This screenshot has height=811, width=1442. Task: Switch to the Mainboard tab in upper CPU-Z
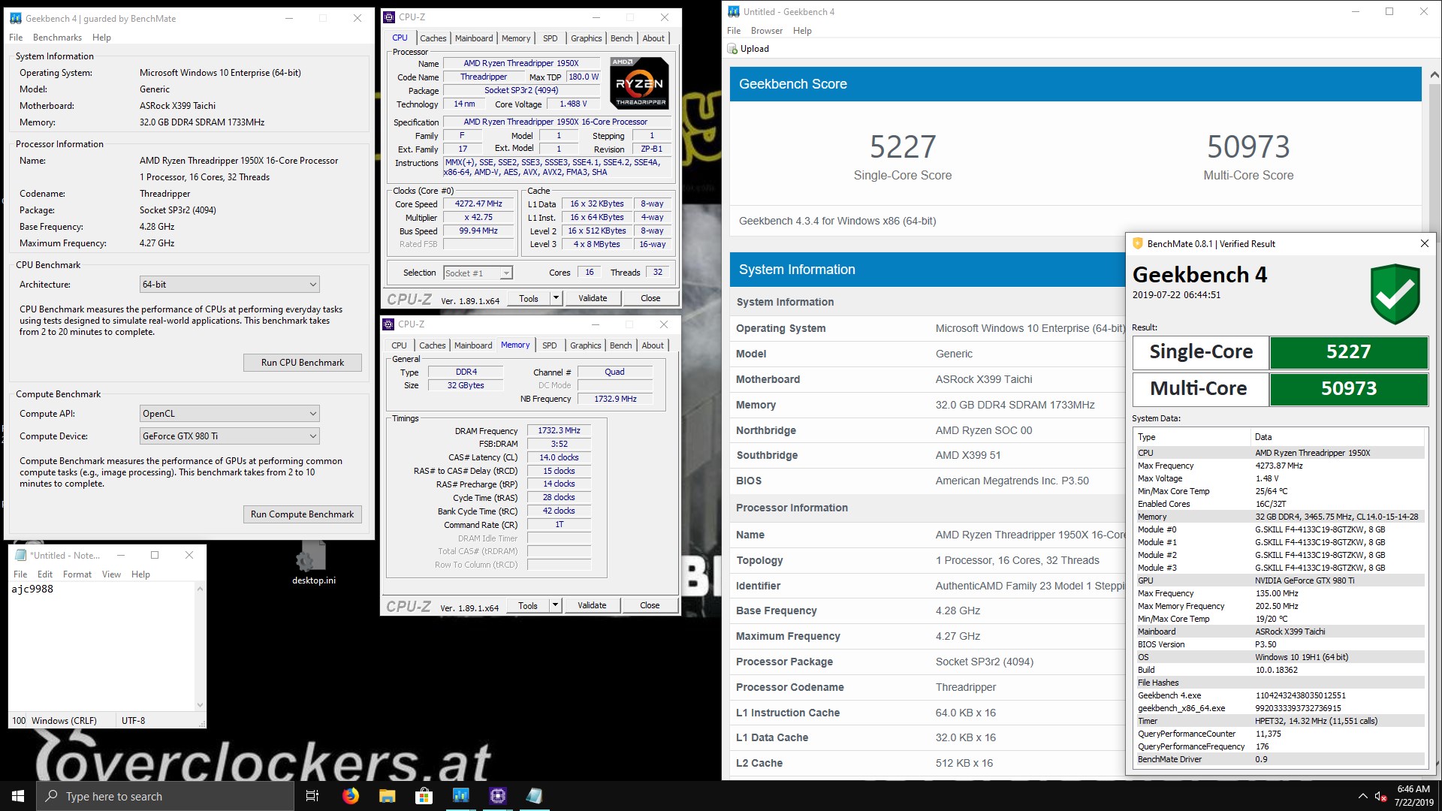click(x=474, y=38)
